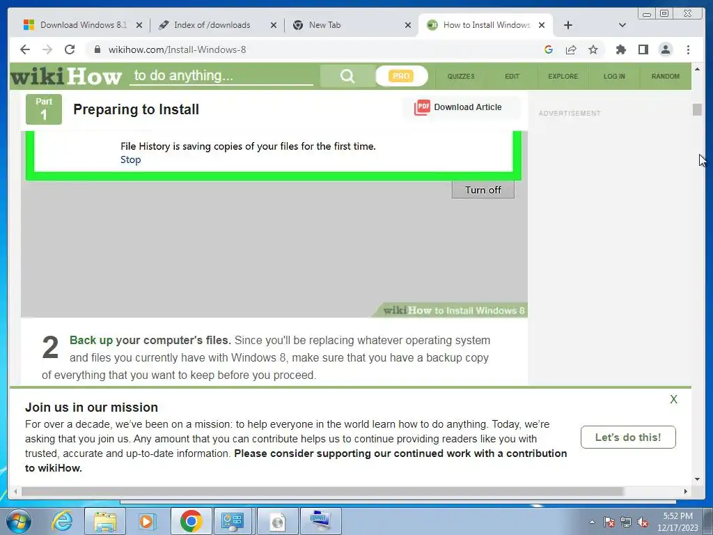The height and width of the screenshot is (535, 713).
Task: Click LOG IN in wikiHow header
Action: [614, 76]
